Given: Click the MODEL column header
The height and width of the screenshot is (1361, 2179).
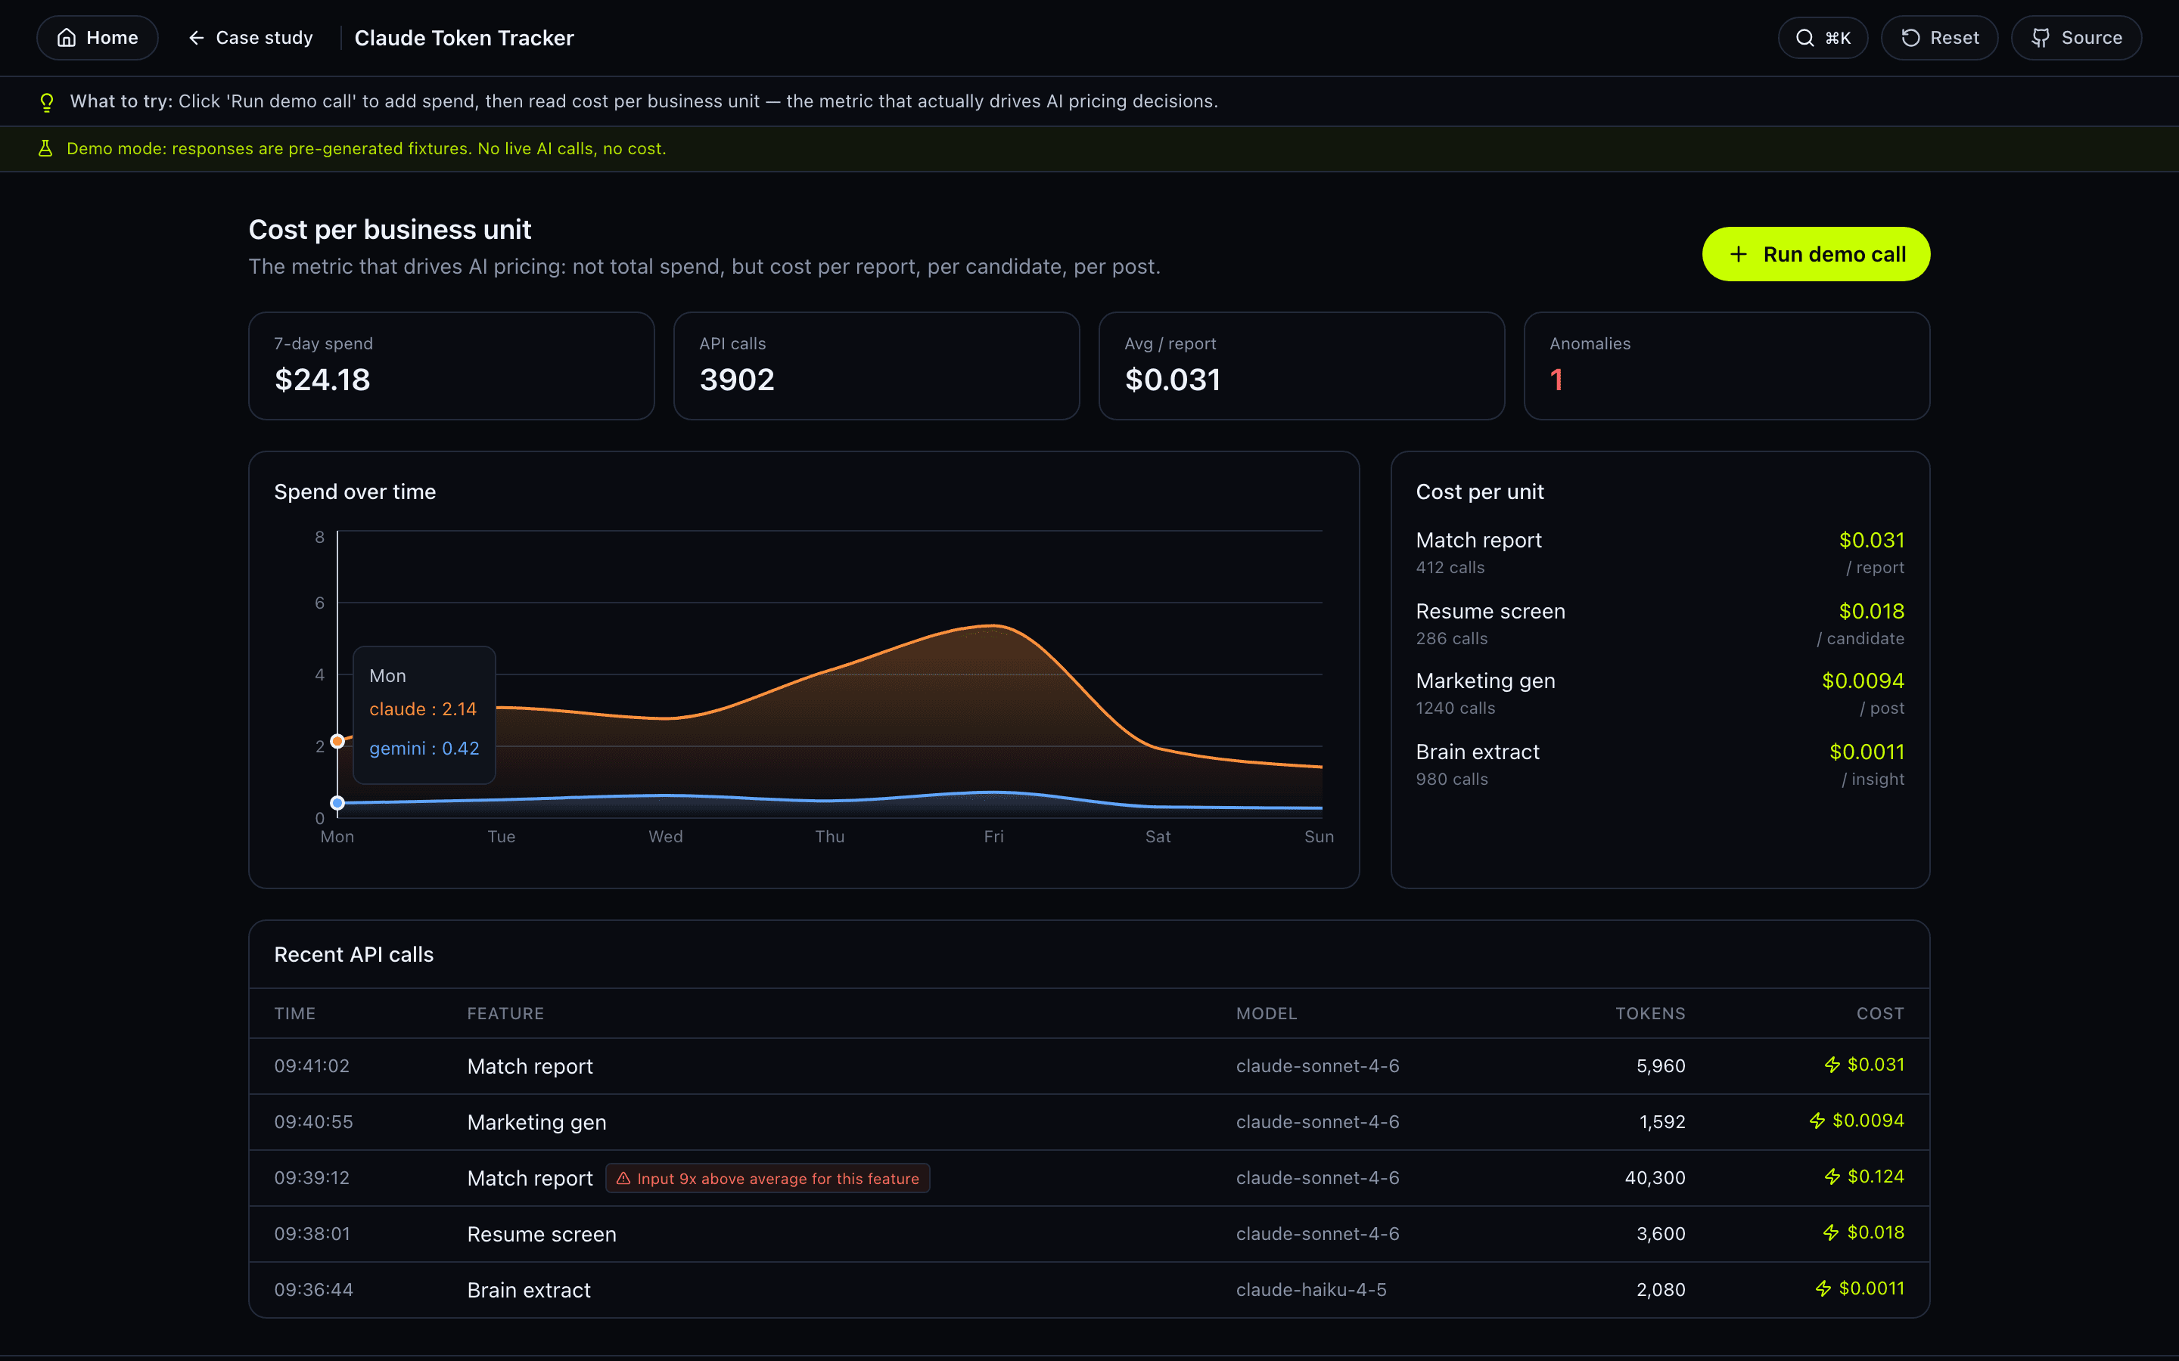Looking at the screenshot, I should (x=1266, y=1013).
